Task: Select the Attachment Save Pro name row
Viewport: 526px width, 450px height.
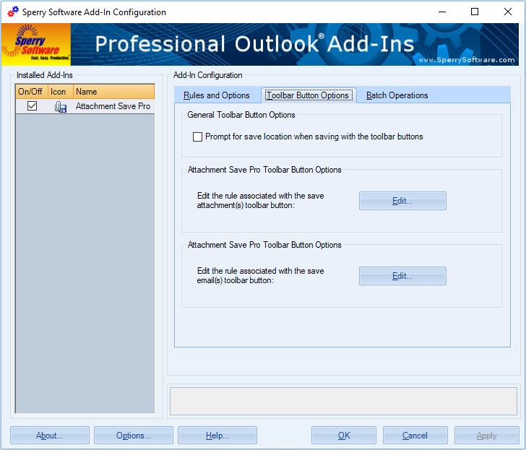Action: [113, 106]
